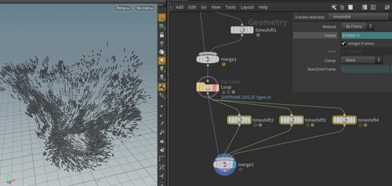Image resolution: width=392 pixels, height=186 pixels.
Task: Click the lock camera padlock icon
Action: (x=162, y=35)
